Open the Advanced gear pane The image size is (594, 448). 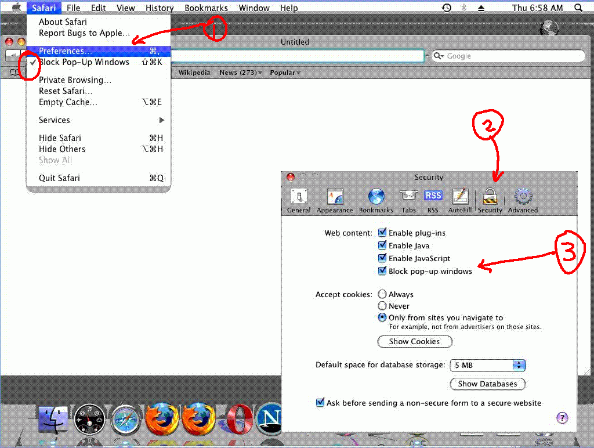(x=523, y=201)
